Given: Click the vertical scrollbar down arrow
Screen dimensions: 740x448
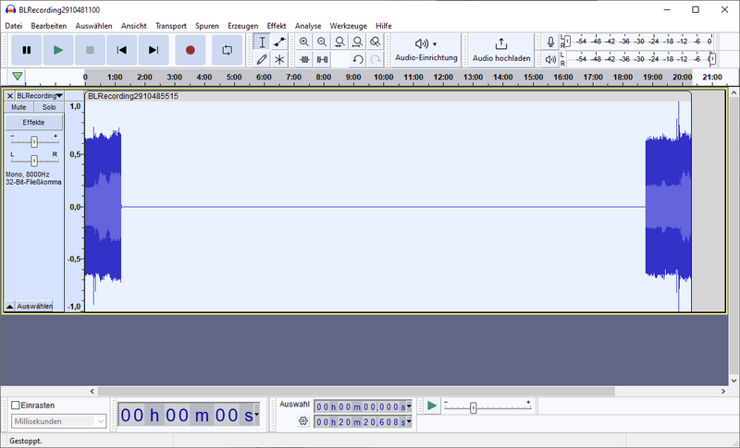Looking at the screenshot, I should (734, 381).
